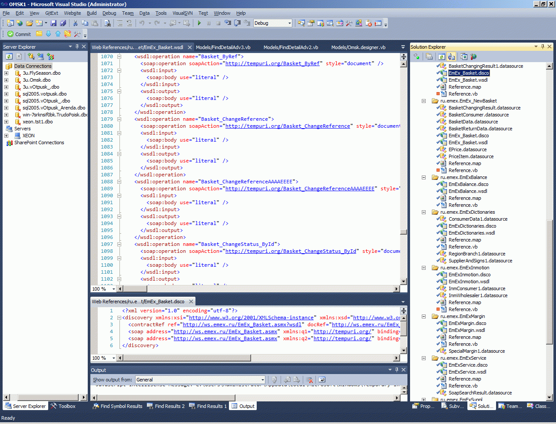Collapse the ru.emex.EmEx_NewBasket folder node

point(424,101)
